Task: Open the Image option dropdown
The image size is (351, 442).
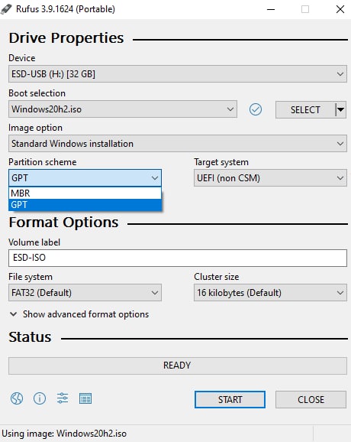Action: (x=178, y=144)
